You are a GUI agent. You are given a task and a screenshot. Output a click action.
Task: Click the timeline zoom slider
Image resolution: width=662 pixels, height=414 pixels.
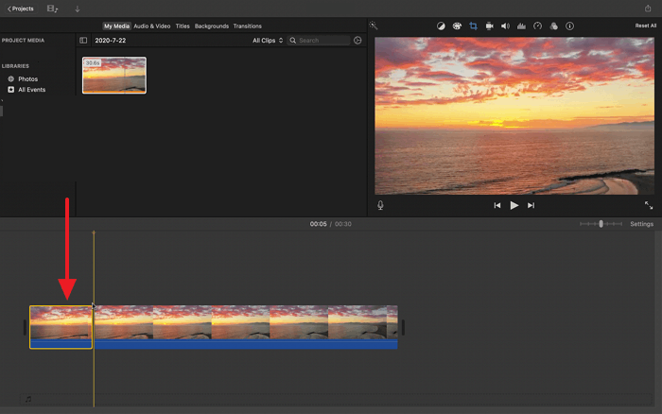click(601, 224)
